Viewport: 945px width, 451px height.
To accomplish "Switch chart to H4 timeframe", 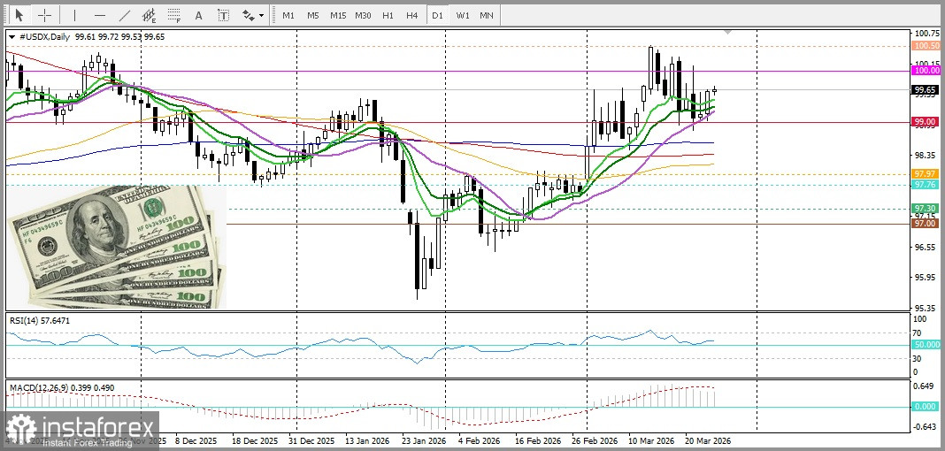I will pyautogui.click(x=411, y=15).
